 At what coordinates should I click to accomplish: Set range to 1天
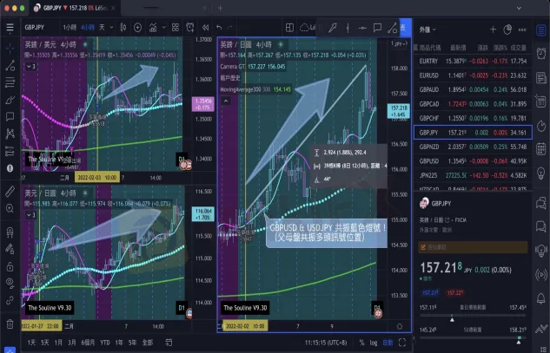31,343
